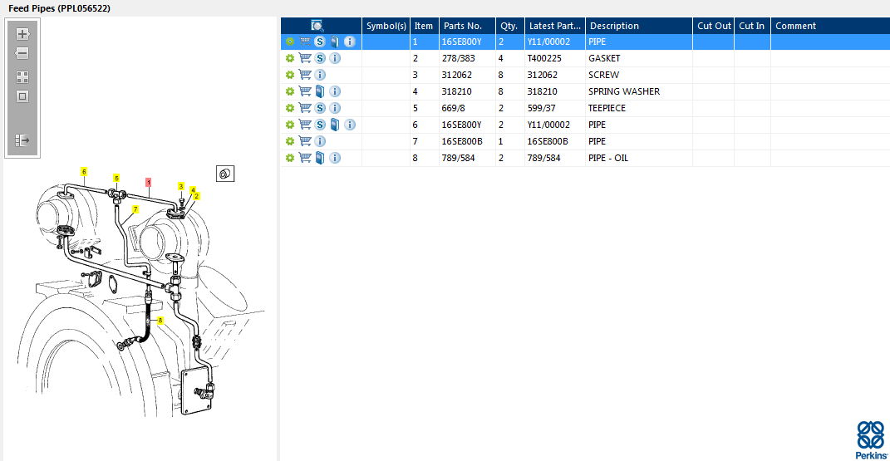Click the list export arrow icon
The height and width of the screenshot is (461, 890).
point(22,140)
